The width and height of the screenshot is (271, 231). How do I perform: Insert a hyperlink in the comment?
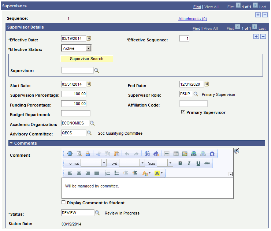pyautogui.click(x=194, y=154)
